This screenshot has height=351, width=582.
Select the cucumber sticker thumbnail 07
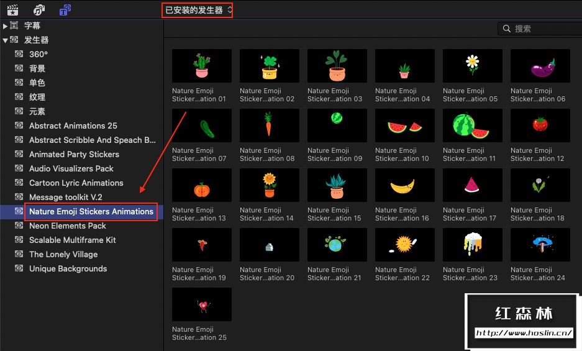point(202,125)
